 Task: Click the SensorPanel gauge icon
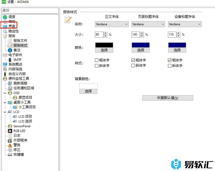tap(10, 126)
